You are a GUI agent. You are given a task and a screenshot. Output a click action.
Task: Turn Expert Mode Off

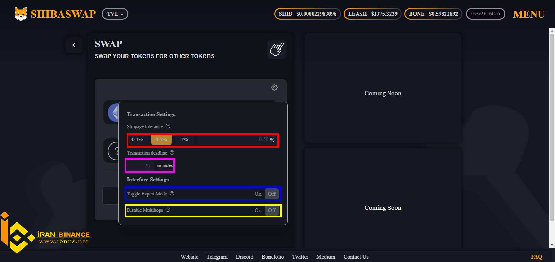point(272,194)
